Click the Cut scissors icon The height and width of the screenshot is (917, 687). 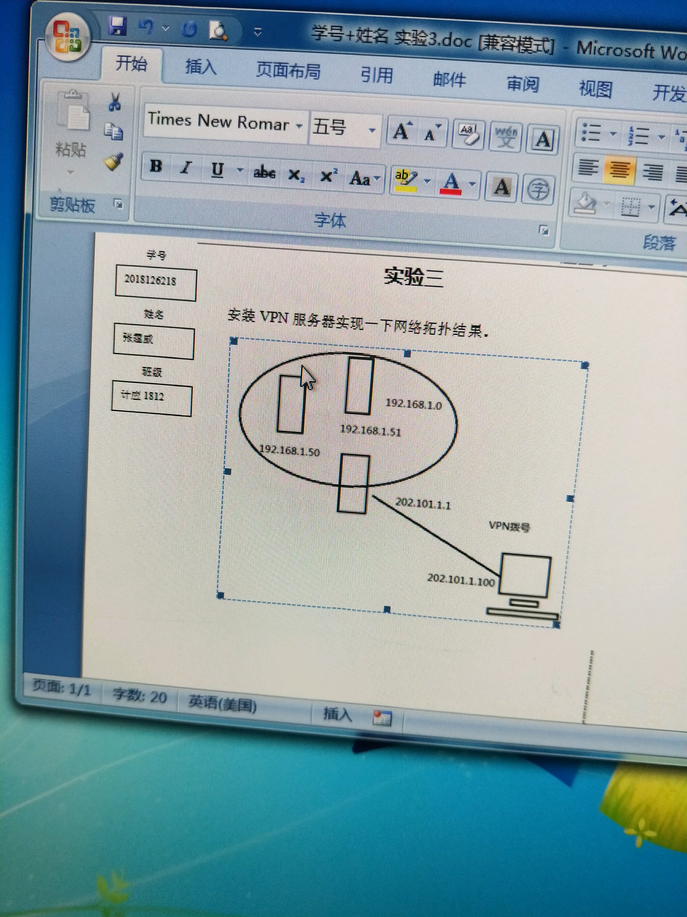(x=114, y=101)
